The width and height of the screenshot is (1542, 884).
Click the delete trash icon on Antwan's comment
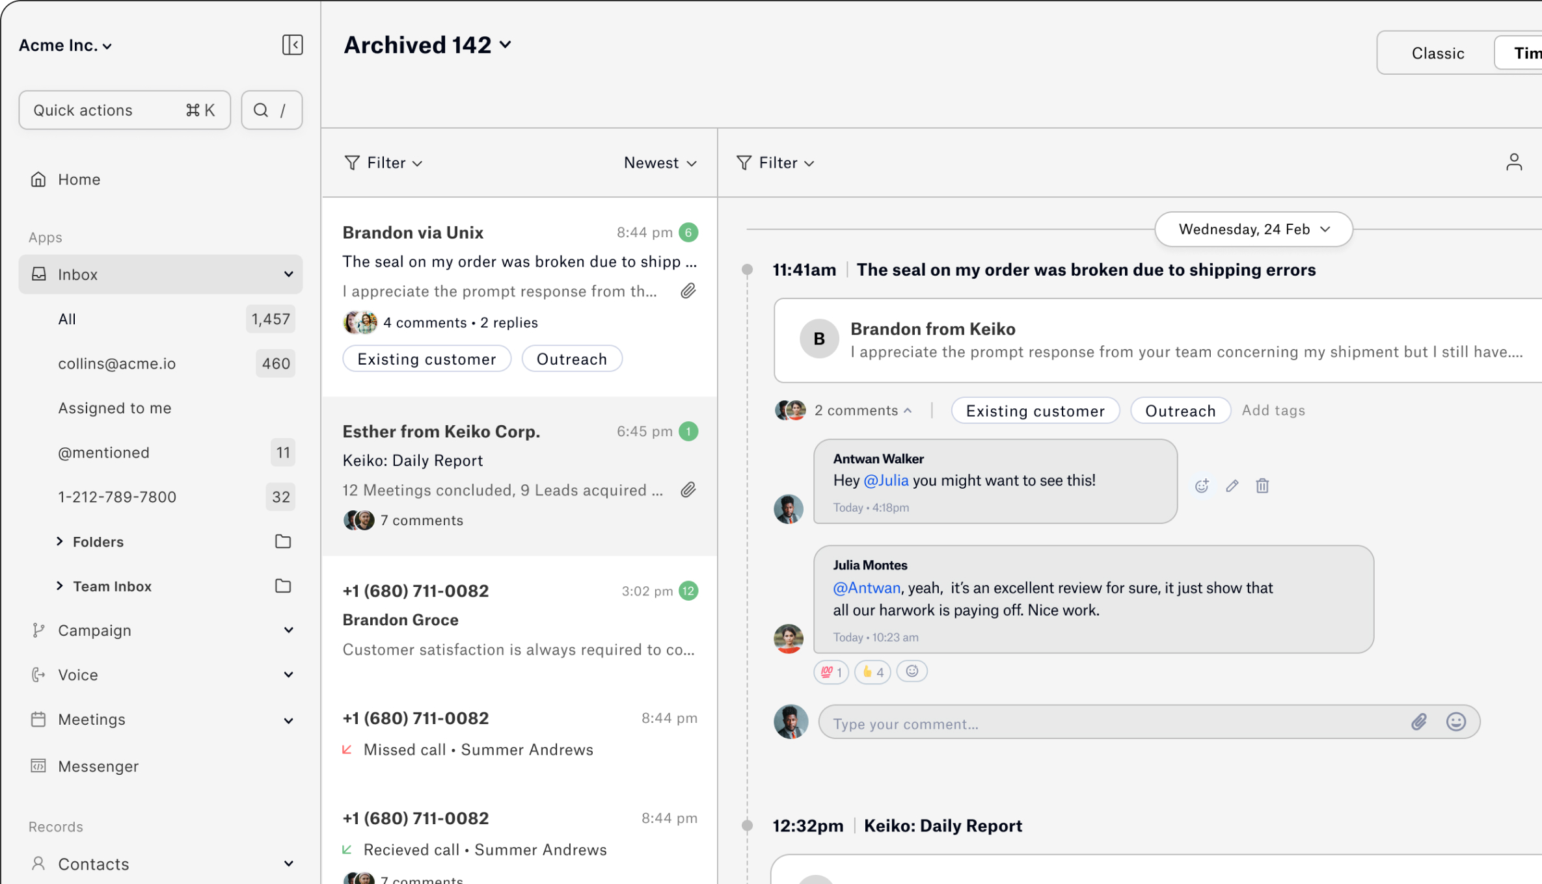point(1262,484)
